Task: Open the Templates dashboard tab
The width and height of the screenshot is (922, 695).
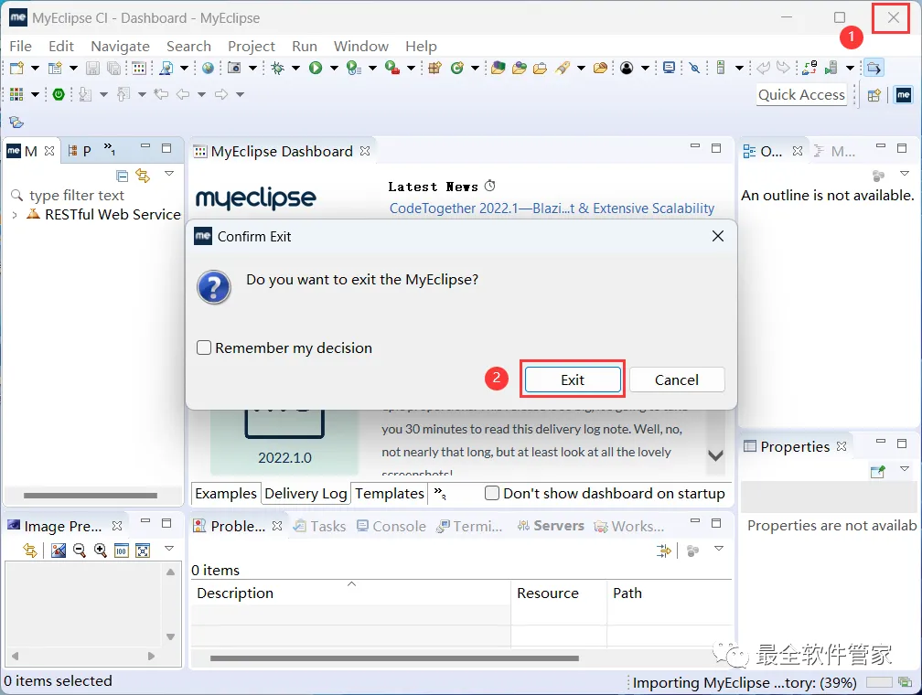Action: coord(390,493)
